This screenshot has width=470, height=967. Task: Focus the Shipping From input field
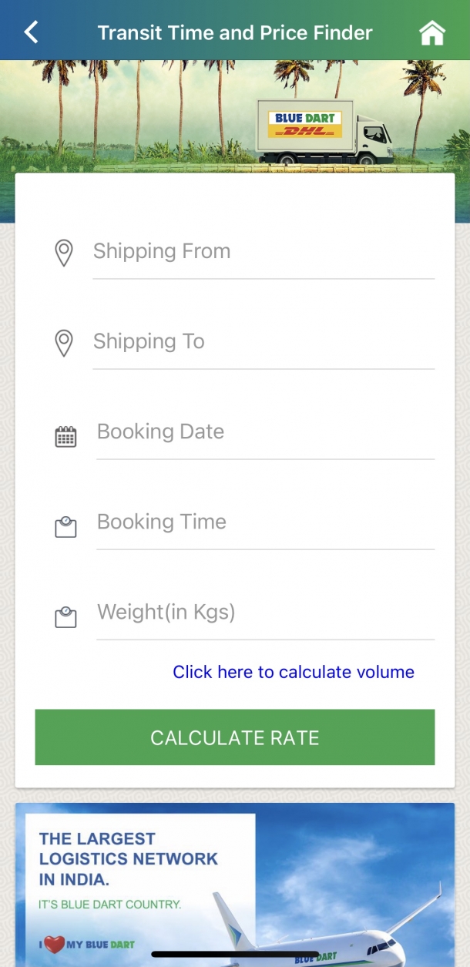tap(262, 252)
